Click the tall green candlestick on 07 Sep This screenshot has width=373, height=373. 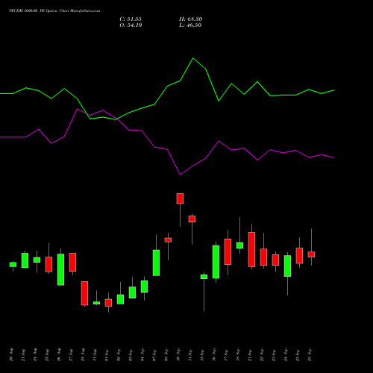(x=156, y=263)
